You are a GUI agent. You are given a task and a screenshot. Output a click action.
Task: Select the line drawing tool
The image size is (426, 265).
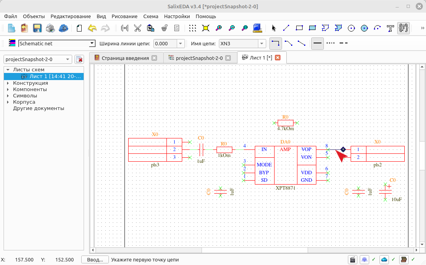[x=286, y=28]
